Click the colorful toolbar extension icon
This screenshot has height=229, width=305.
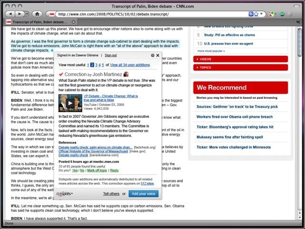pos(271,14)
